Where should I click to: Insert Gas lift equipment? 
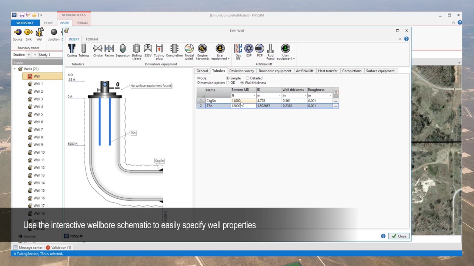click(x=238, y=52)
